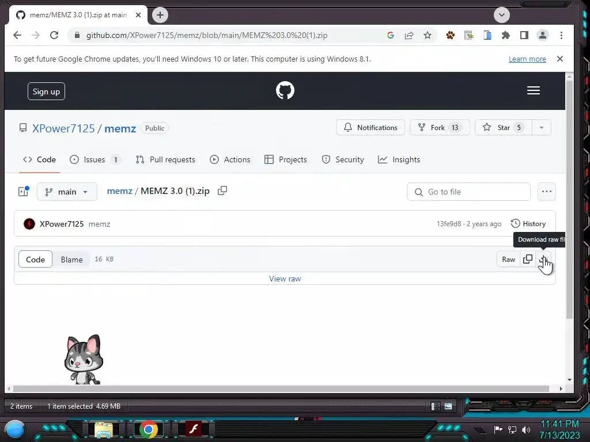Switch to the Code tab
This screenshot has width=590, height=442.
(x=40, y=160)
